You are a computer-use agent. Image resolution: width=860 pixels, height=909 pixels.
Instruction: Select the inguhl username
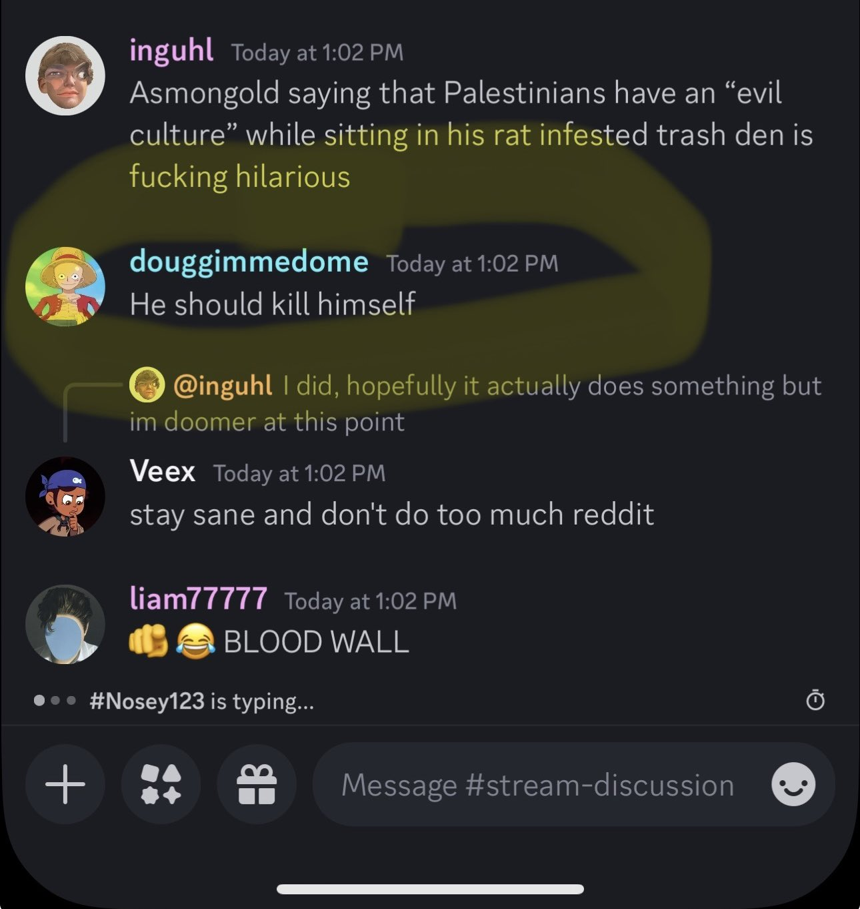tap(171, 51)
